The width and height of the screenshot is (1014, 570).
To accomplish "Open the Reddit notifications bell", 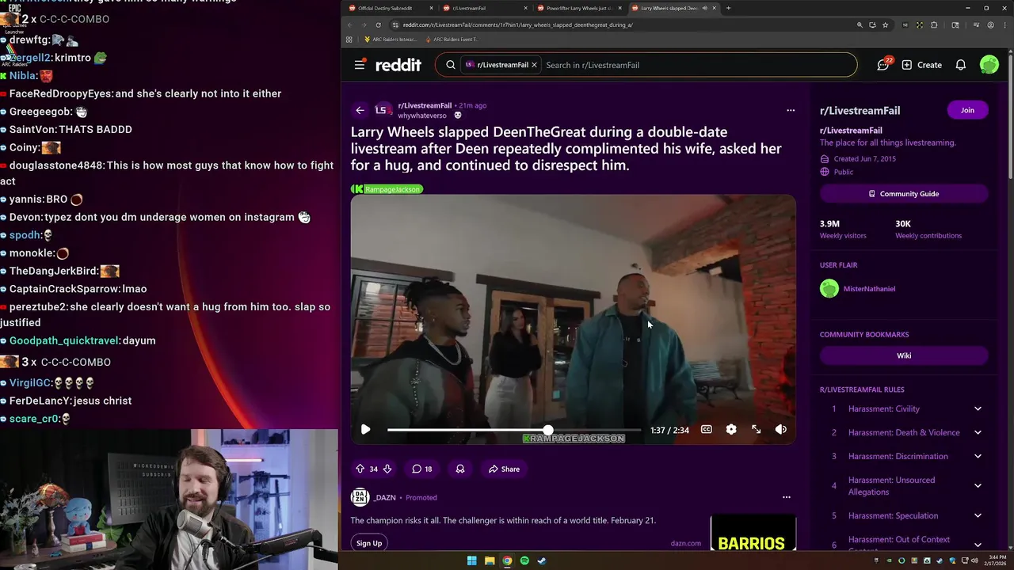I will [960, 65].
